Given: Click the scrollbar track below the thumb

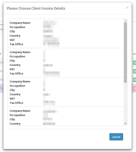Looking at the screenshot, I should [x=125, y=102].
